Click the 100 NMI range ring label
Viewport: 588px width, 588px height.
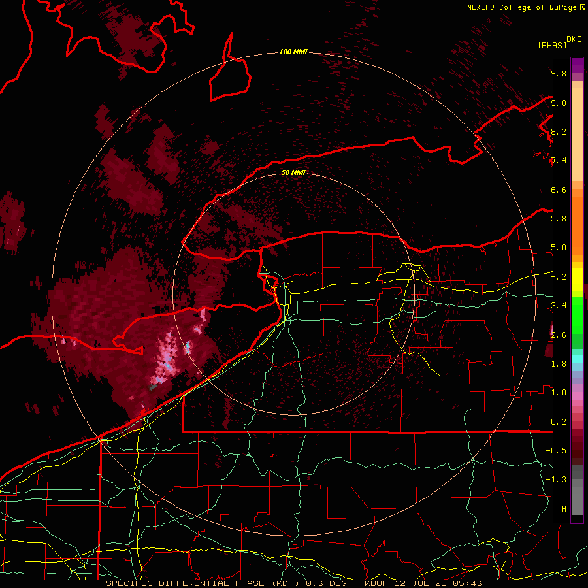[x=293, y=52]
